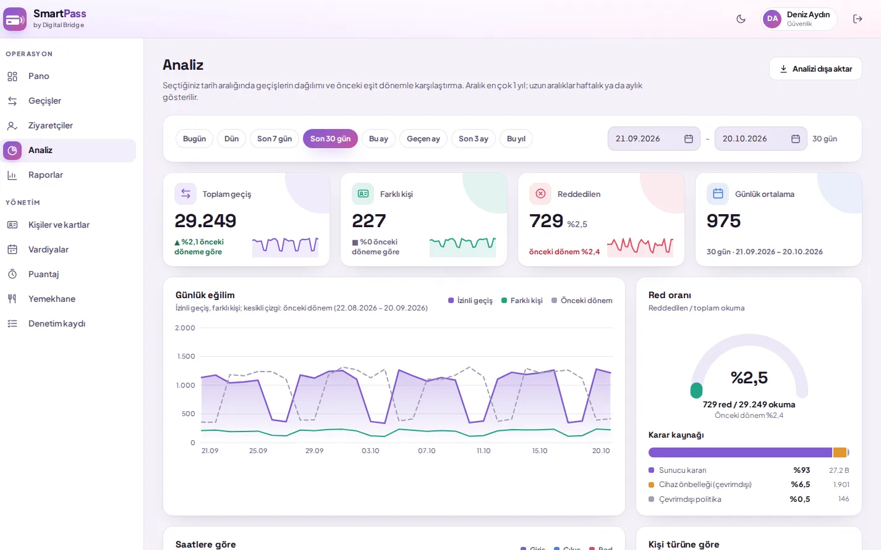Viewport: 881px width, 550px height.
Task: Set range to Son 3 ay
Action: 474,139
